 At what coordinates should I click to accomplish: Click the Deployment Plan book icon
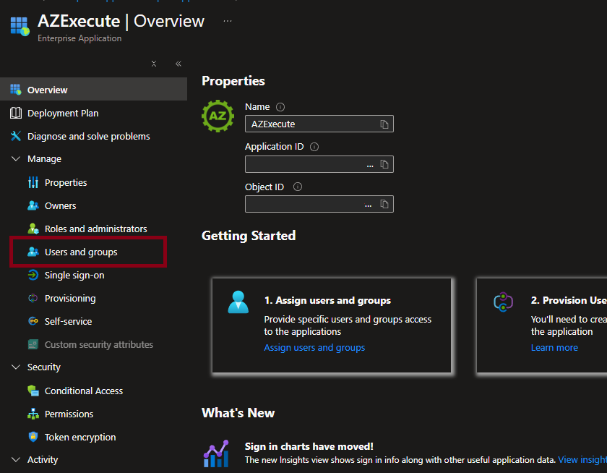click(x=15, y=113)
